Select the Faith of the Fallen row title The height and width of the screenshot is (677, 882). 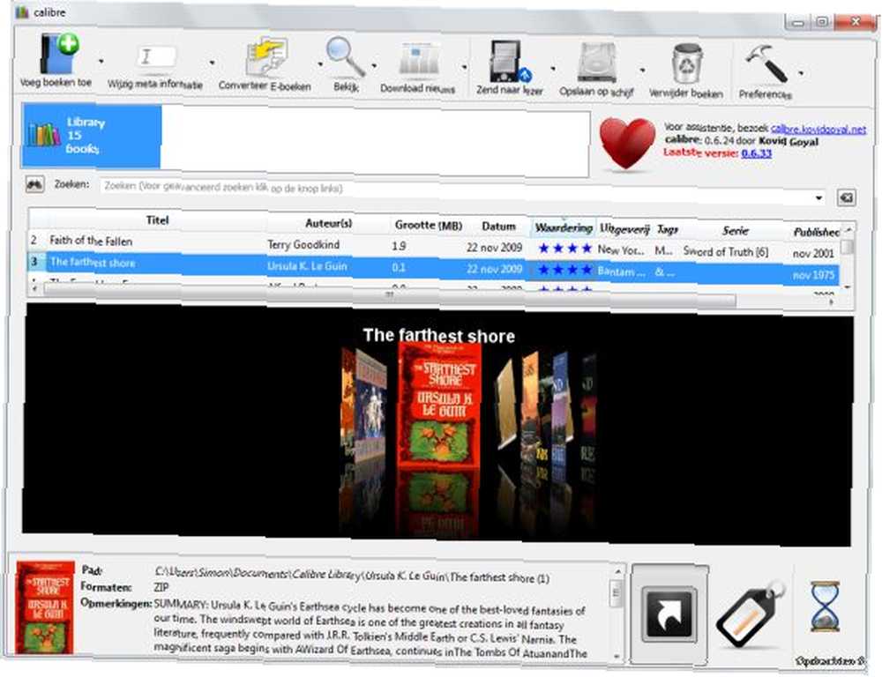(x=91, y=241)
